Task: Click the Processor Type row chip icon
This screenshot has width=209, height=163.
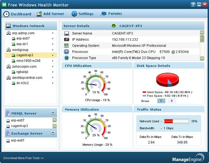Action: click(67, 58)
